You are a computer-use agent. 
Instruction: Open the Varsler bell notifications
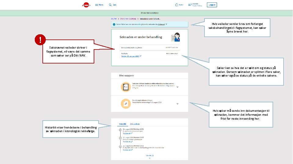(179, 5)
